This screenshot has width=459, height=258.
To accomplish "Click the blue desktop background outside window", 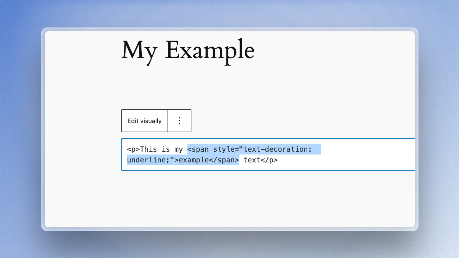I will [20, 128].
